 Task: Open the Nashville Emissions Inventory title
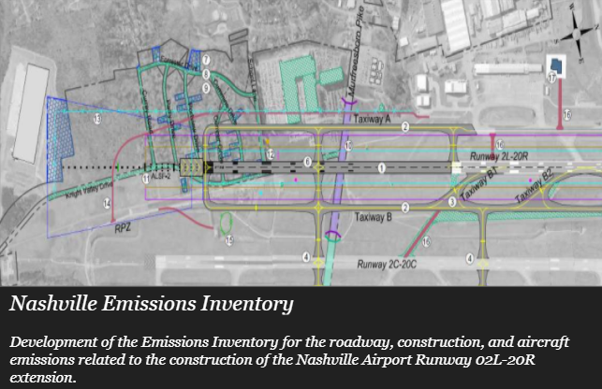(x=152, y=304)
